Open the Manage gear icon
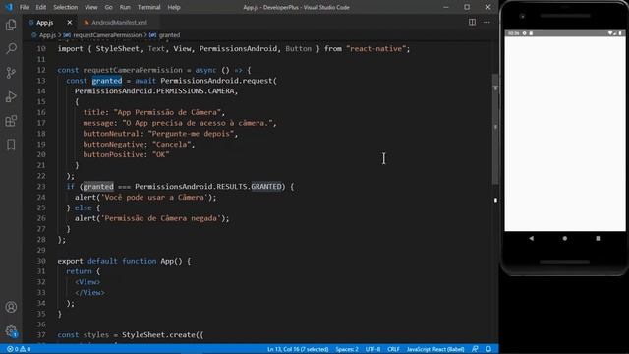 tap(11, 331)
